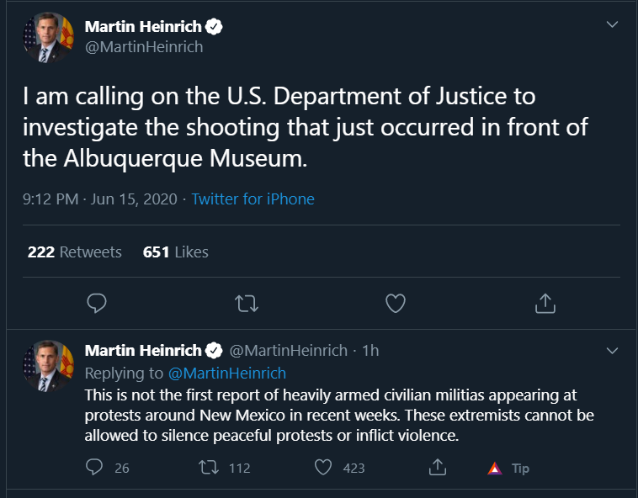Like the reply with 423 likes

pos(323,467)
